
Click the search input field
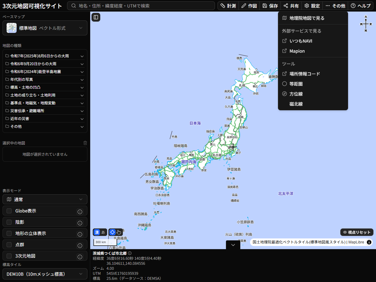click(x=141, y=6)
